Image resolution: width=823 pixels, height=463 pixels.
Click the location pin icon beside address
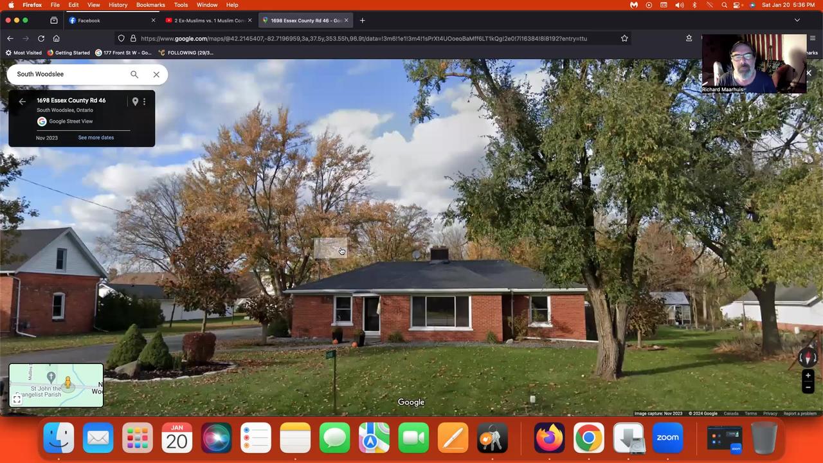[135, 102]
